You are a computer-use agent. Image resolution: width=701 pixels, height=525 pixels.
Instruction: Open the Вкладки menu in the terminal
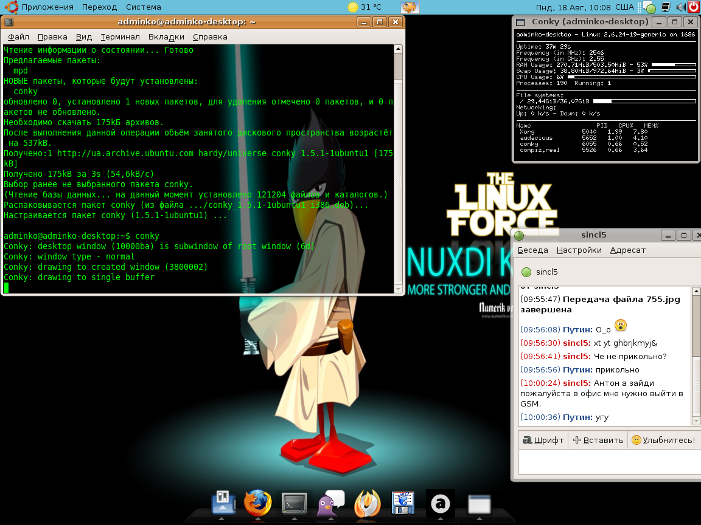click(x=166, y=37)
